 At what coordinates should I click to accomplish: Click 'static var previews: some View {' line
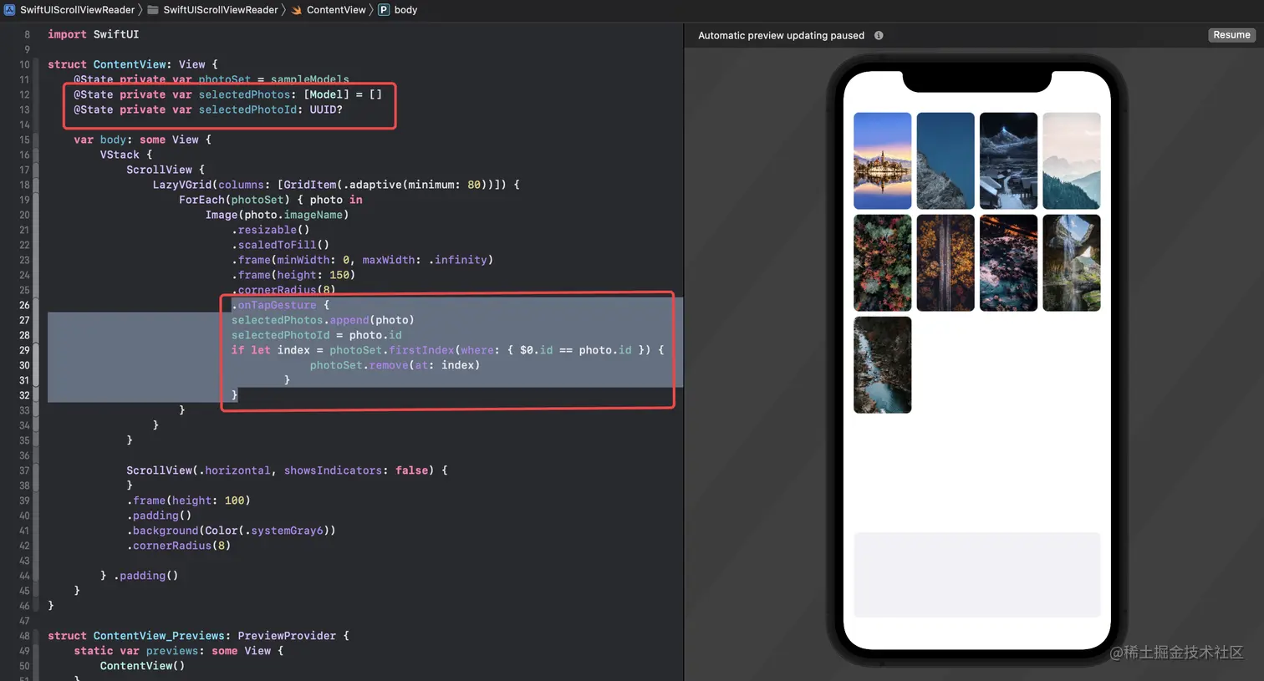[178, 651]
